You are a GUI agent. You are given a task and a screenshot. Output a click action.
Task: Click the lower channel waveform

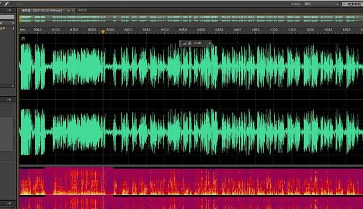pos(191,131)
